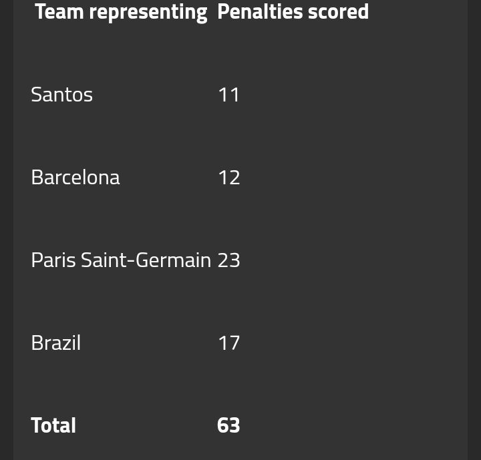
Task: Click the value 12 for Barcelona
Action: click(x=229, y=178)
